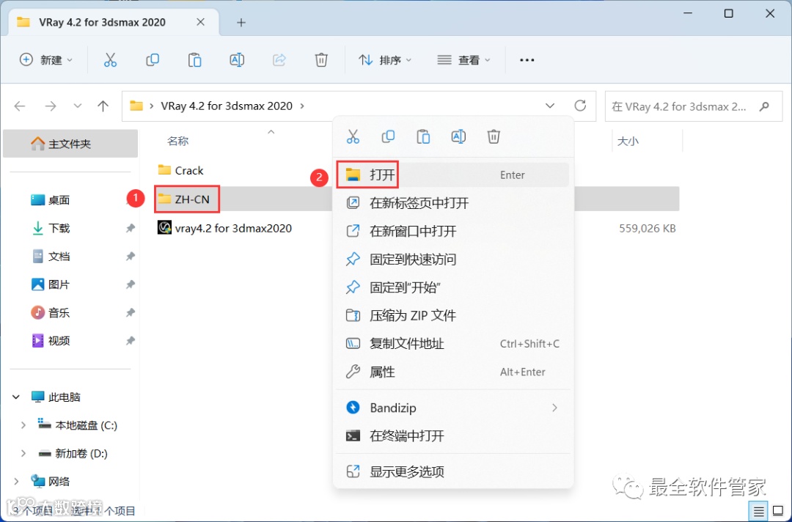Choose 在新标签页中打开 in context menu
The height and width of the screenshot is (522, 792).
pyautogui.click(x=453, y=203)
